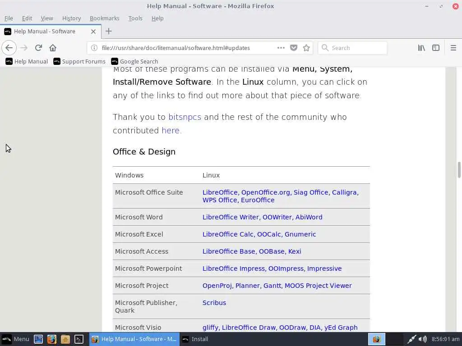The image size is (462, 346).
Task: Open the Support Forums bookmark
Action: click(79, 61)
